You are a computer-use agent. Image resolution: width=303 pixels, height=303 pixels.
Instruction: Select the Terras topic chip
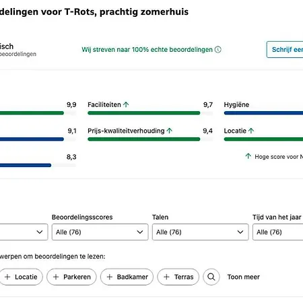(178, 277)
